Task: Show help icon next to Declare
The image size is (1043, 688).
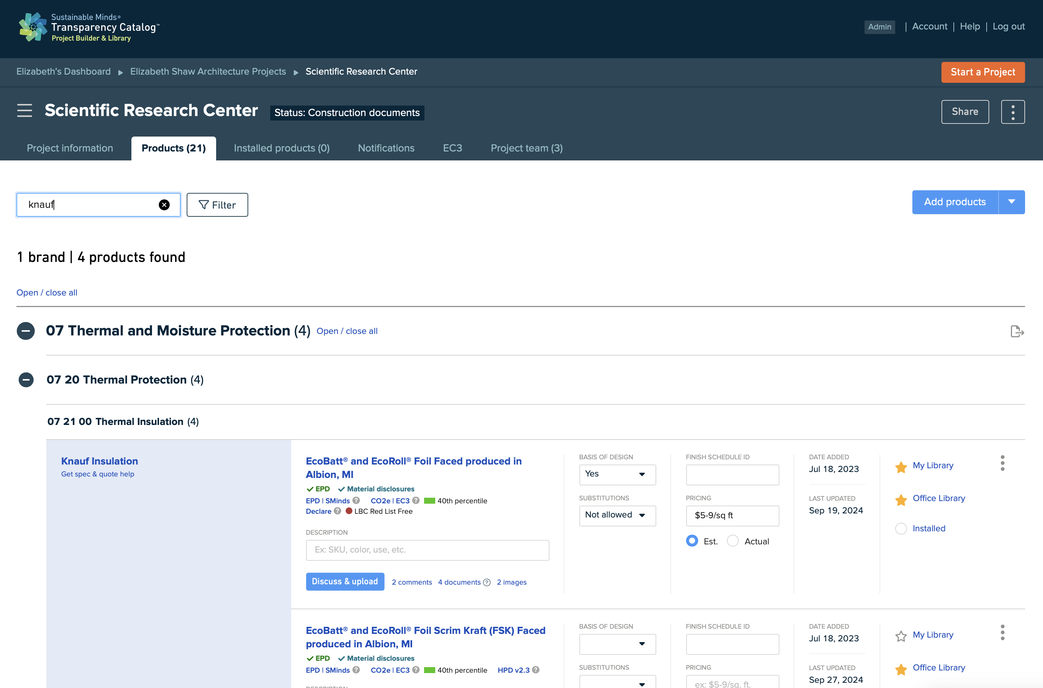Action: coord(337,511)
